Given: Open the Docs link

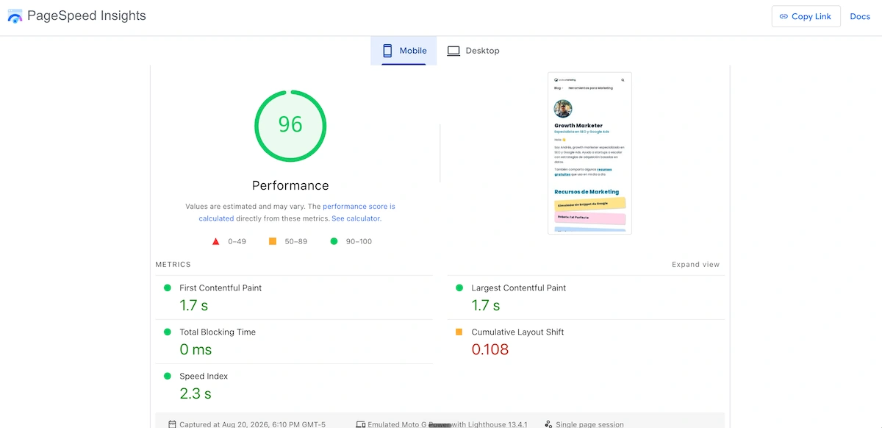Looking at the screenshot, I should pos(860,16).
